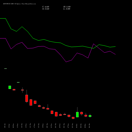This screenshot has width=132, height=132.
Task: Click the KFINTECH 1200 CE Option chart title
Action: coord(20,4)
